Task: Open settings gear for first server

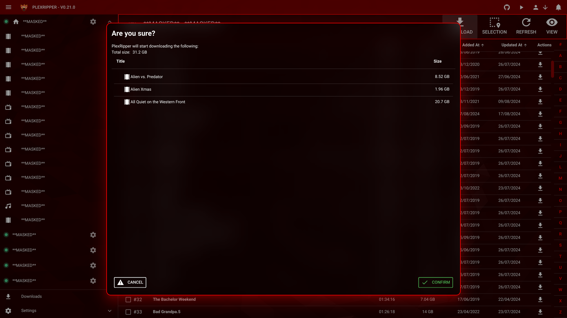Action: (93, 22)
